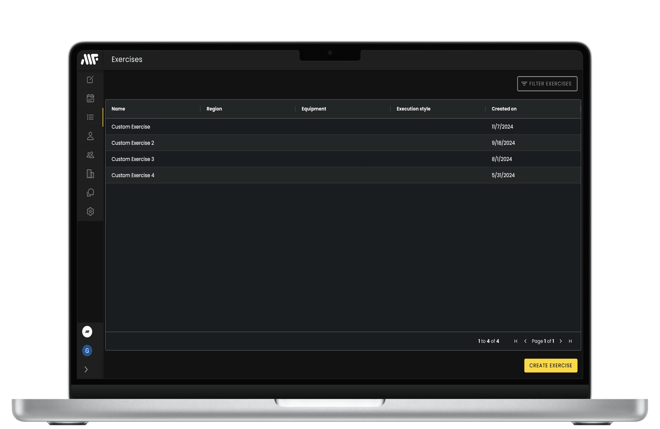Viewport: 660px width, 429px height.
Task: Select the exercises list sidebar icon
Action: click(x=90, y=117)
